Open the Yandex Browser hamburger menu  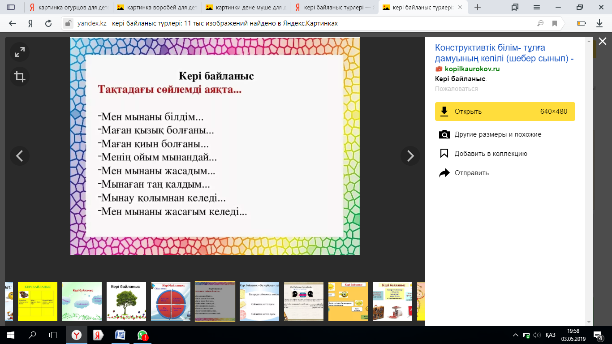coord(536,8)
